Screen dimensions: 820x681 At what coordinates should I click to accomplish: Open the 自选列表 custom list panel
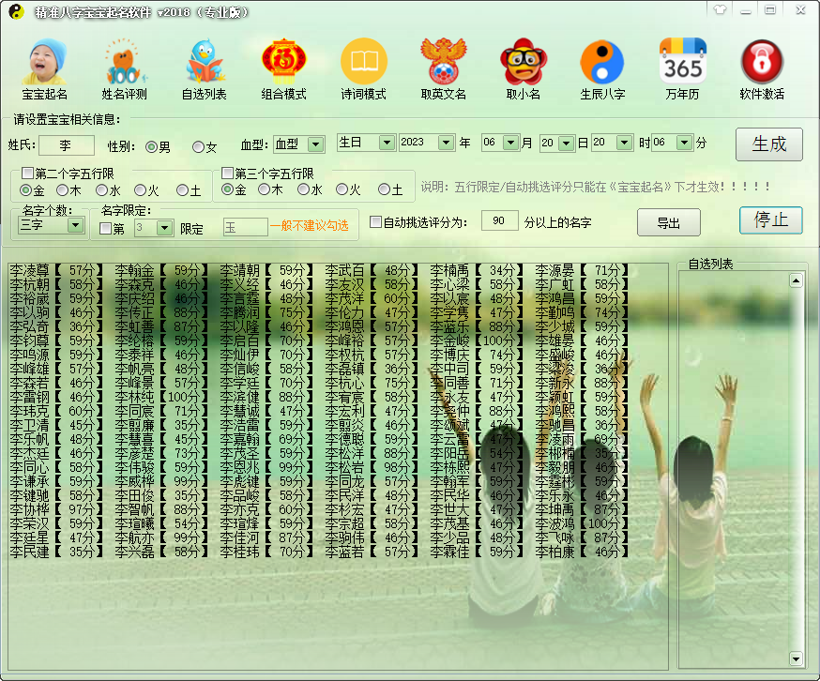pos(203,66)
